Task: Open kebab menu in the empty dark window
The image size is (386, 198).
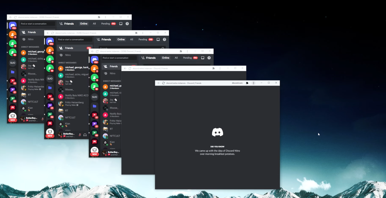Action: pos(220,68)
